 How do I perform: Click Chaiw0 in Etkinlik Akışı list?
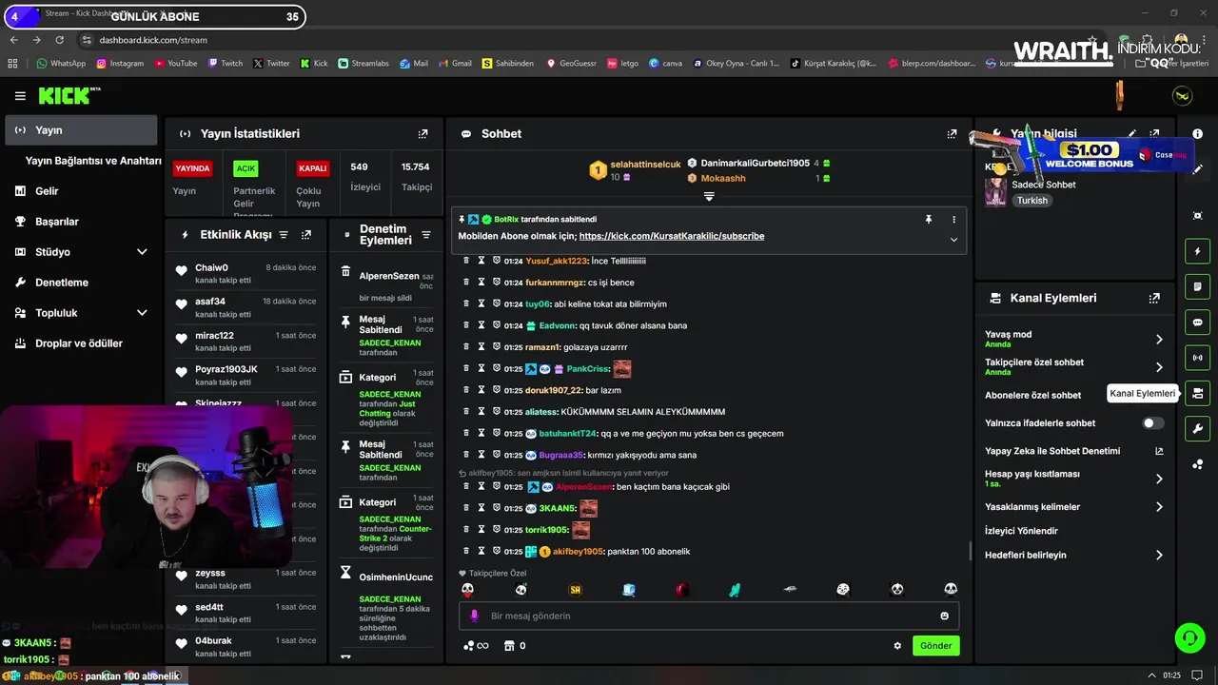point(211,268)
